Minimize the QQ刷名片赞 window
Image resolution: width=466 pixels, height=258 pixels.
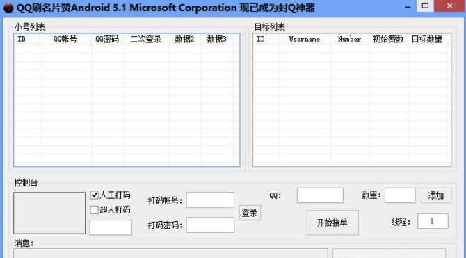point(408,6)
